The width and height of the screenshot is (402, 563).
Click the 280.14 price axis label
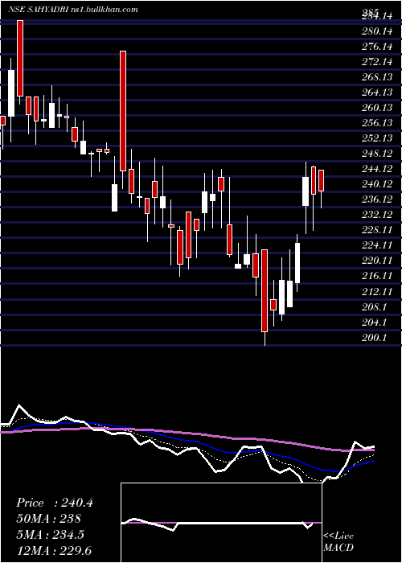(x=377, y=31)
